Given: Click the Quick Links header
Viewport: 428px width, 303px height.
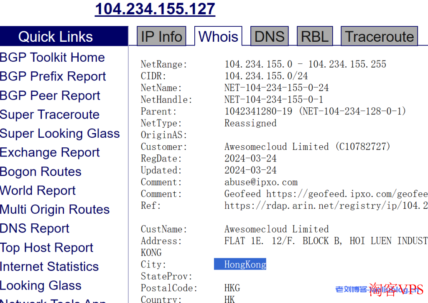Looking at the screenshot, I should tap(64, 36).
